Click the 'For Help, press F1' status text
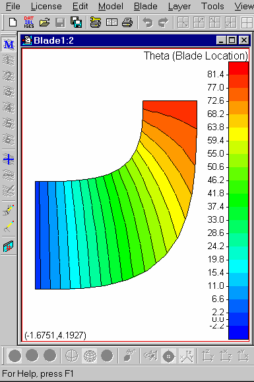This screenshot has width=254, height=382. (38, 373)
